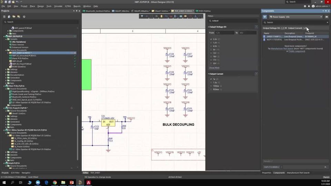Open File Explorer from the taskbar

point(63,183)
